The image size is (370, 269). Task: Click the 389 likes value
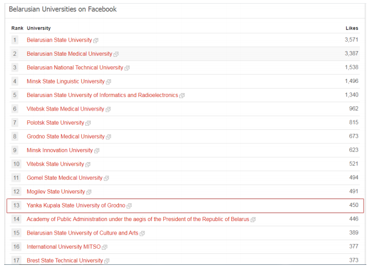[x=354, y=233]
